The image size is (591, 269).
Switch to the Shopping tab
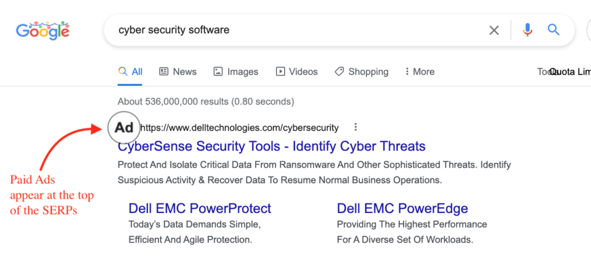click(x=361, y=71)
